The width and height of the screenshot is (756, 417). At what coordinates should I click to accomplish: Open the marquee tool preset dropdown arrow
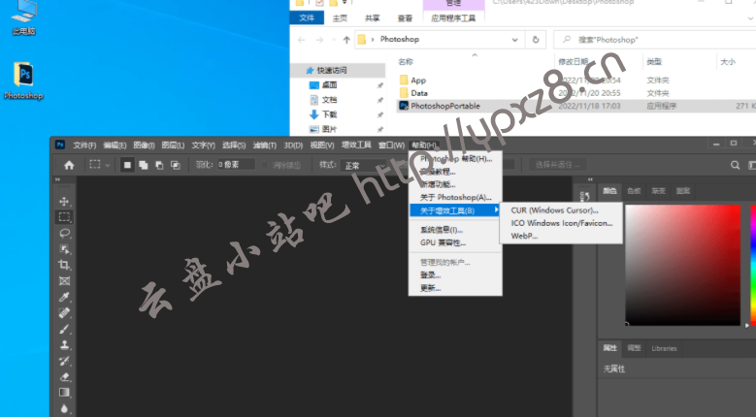pyautogui.click(x=108, y=165)
